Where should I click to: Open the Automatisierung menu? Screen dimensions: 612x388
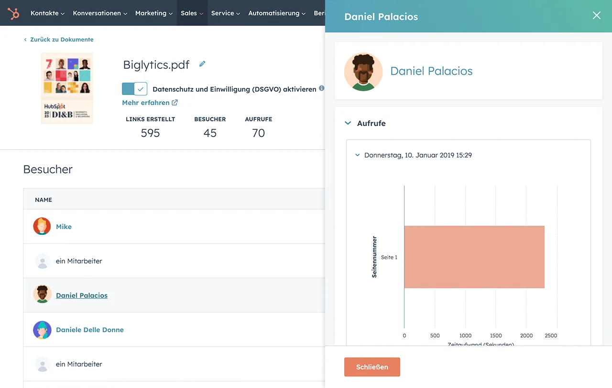pos(277,13)
